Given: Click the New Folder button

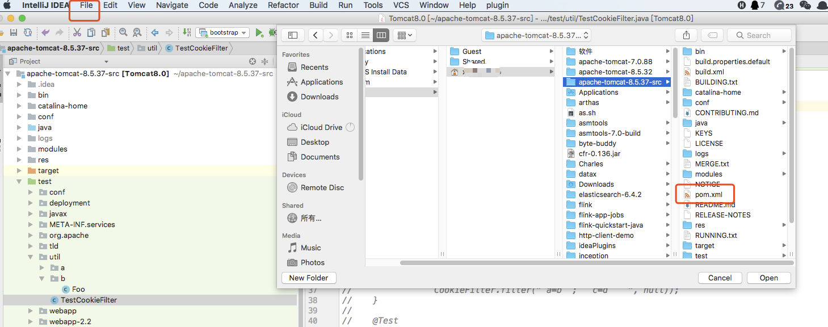Looking at the screenshot, I should point(309,278).
